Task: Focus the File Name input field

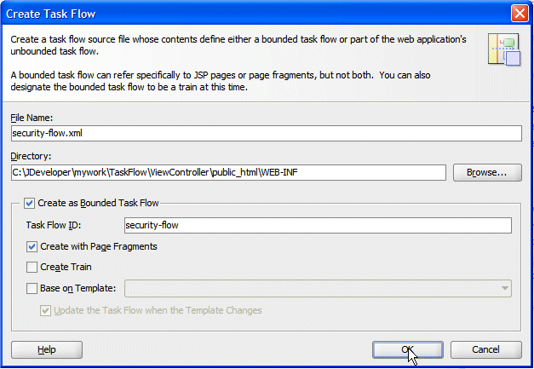Action: coord(267,133)
